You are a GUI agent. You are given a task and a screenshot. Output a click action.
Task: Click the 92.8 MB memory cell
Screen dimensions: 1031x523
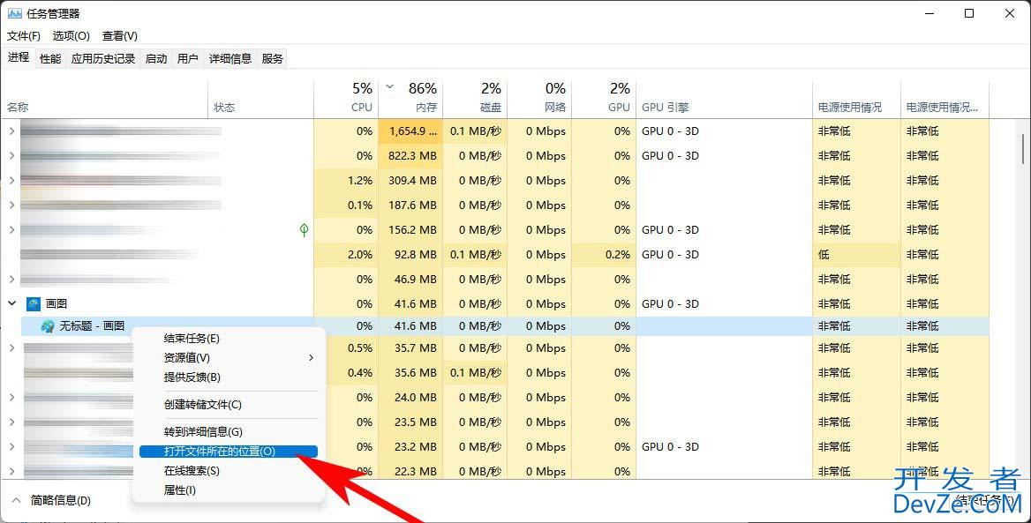point(410,254)
